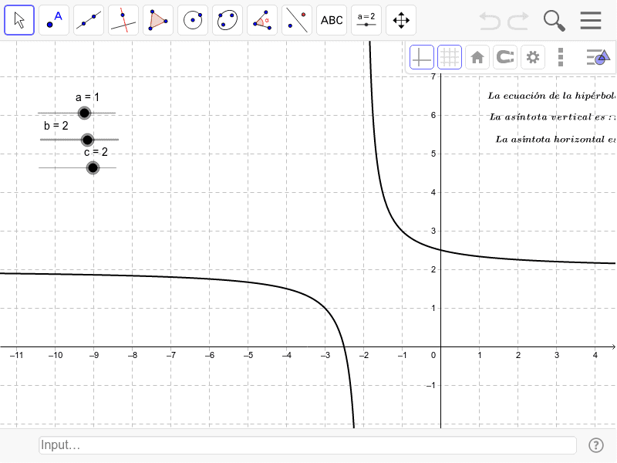Select the Move Graphics View tool
Screen dimensions: 617x463
pyautogui.click(x=401, y=20)
